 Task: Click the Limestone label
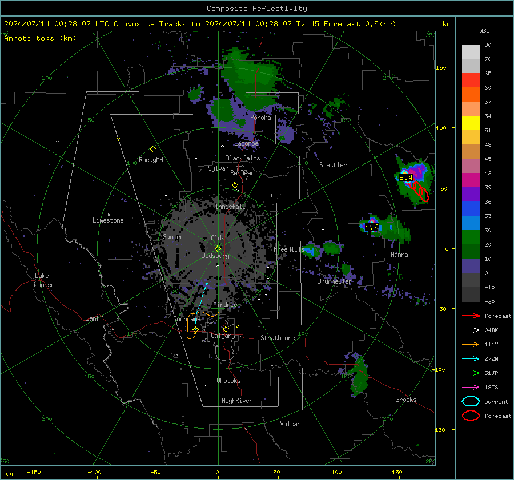pos(108,220)
